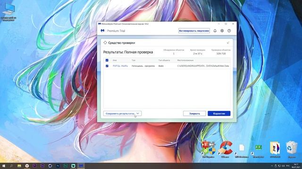Image resolution: width=302 pixels, height=169 pixels.
Task: Switch the keyboard language indicator
Action: (288, 166)
